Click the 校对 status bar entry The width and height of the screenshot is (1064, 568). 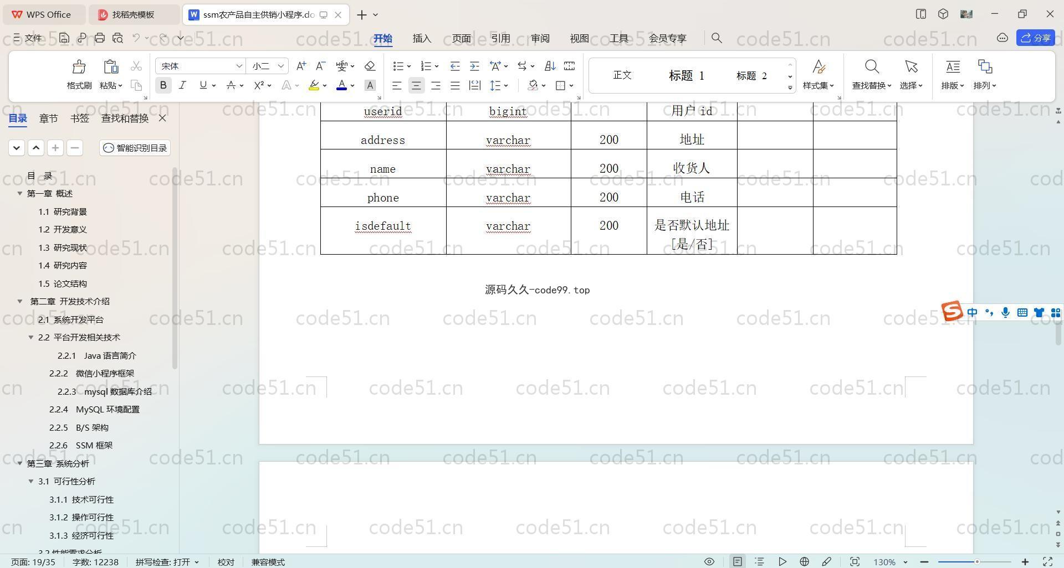click(226, 562)
